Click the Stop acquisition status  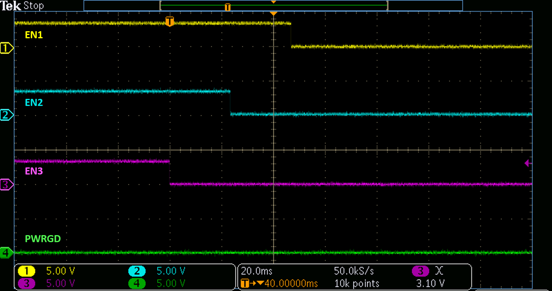coord(34,6)
